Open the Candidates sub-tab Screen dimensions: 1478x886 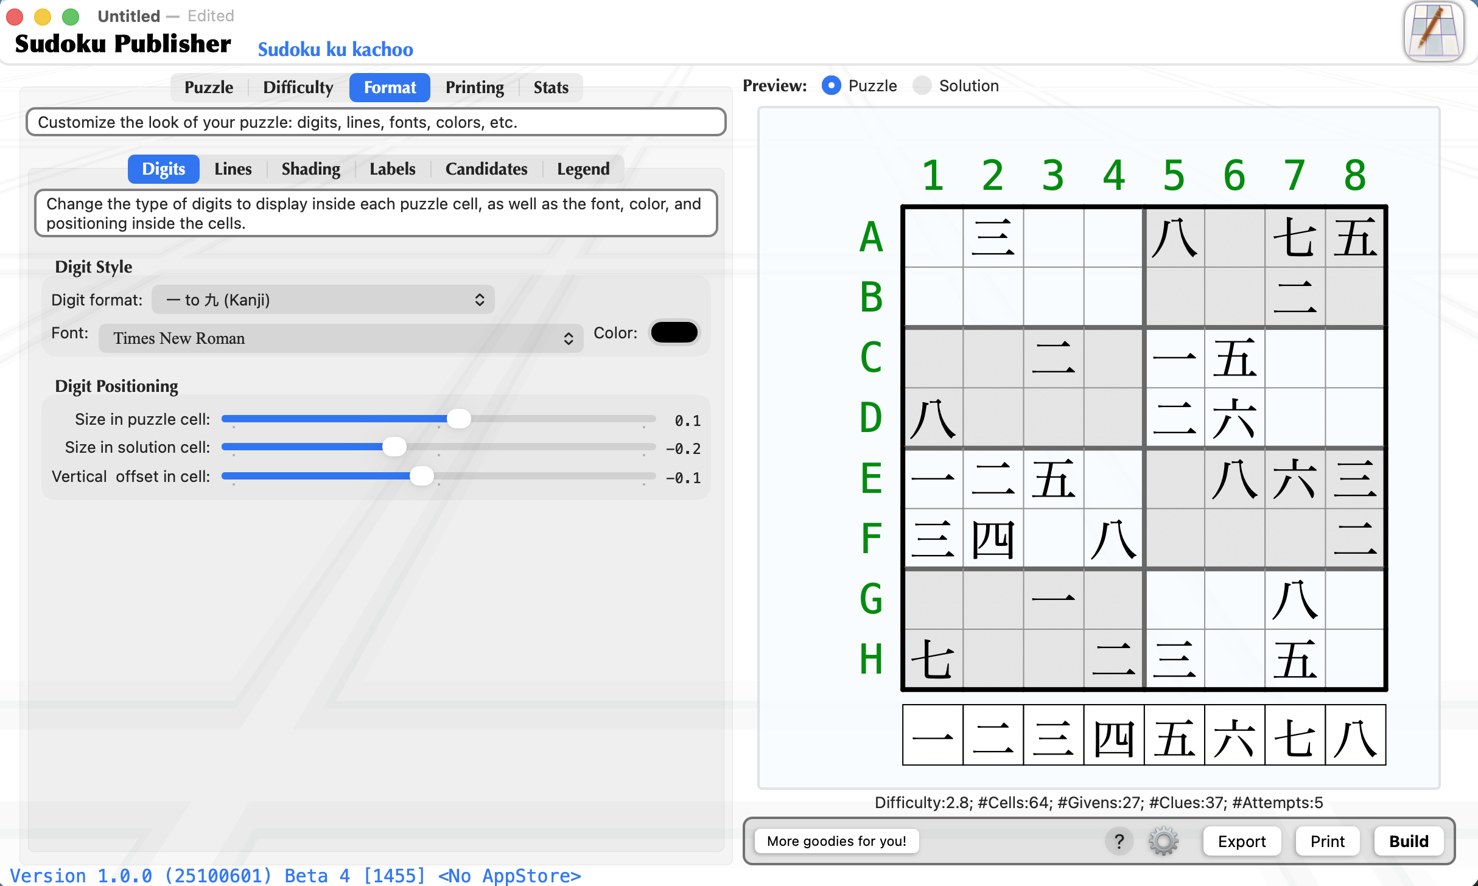[x=486, y=169]
